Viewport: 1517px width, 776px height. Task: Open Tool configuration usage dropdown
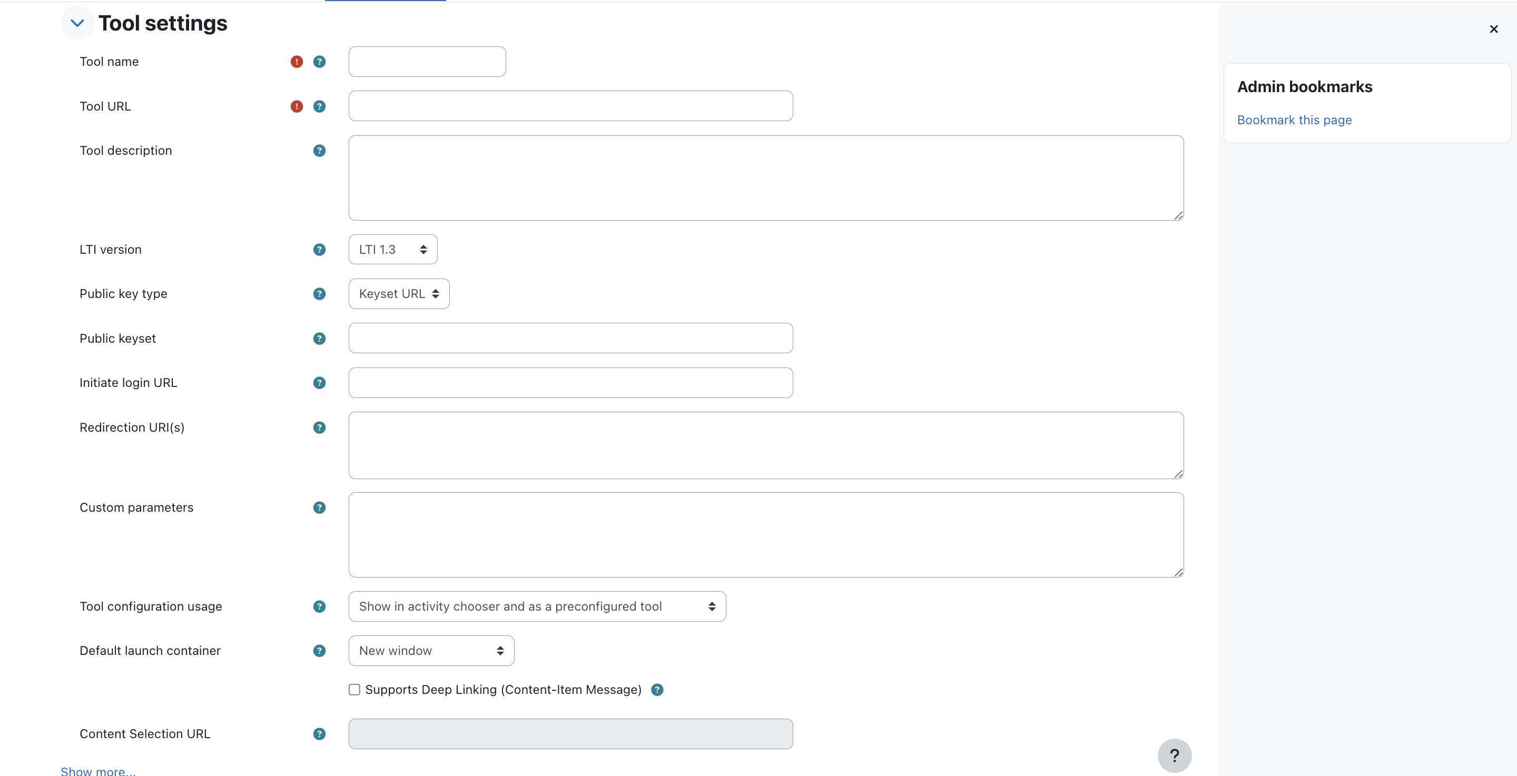[x=537, y=606]
